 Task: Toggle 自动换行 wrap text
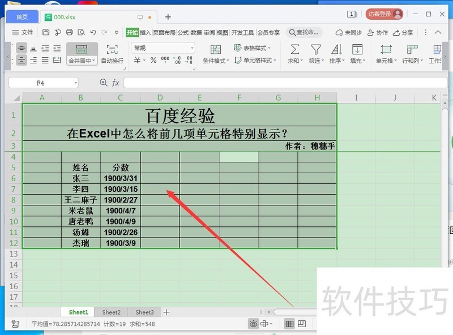112,54
